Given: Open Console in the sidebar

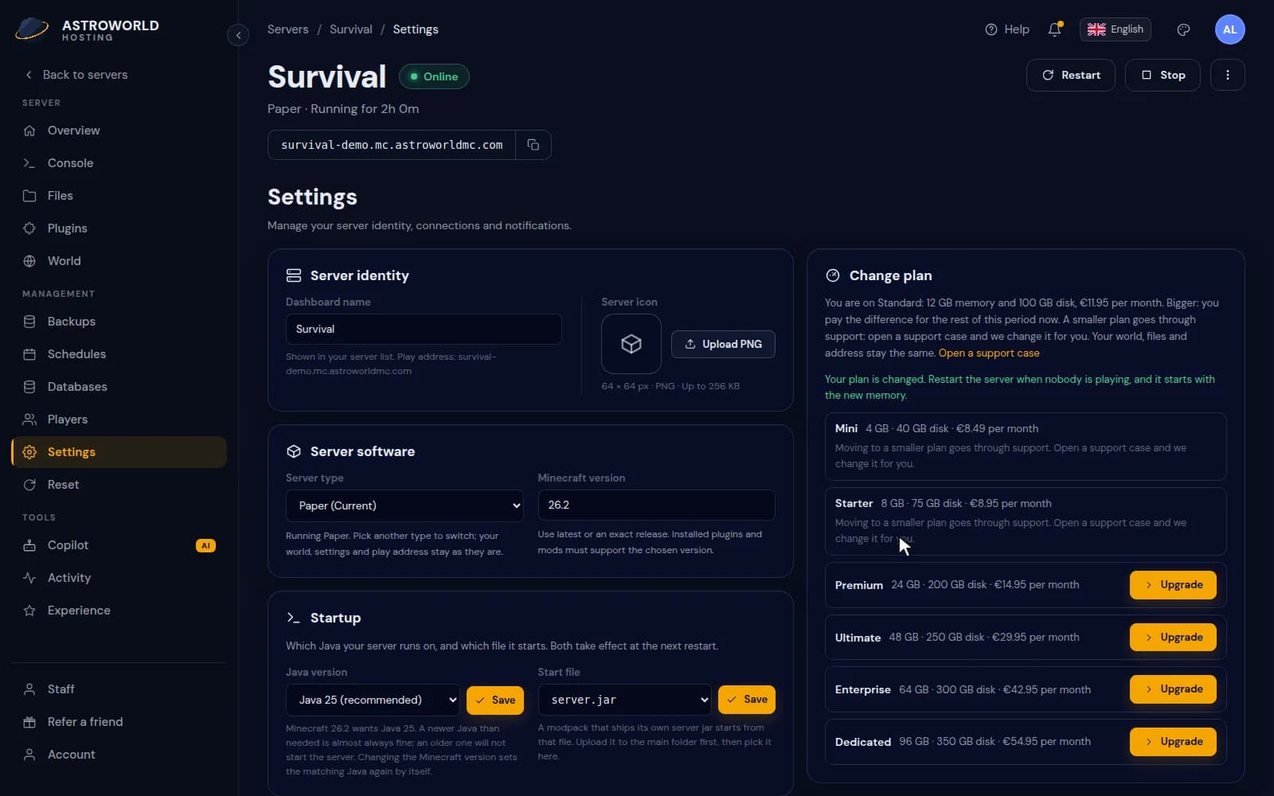Looking at the screenshot, I should (119, 163).
